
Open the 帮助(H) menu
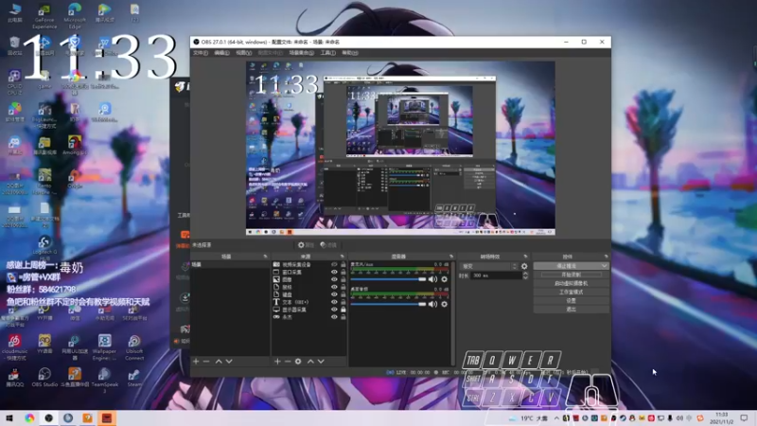[349, 53]
